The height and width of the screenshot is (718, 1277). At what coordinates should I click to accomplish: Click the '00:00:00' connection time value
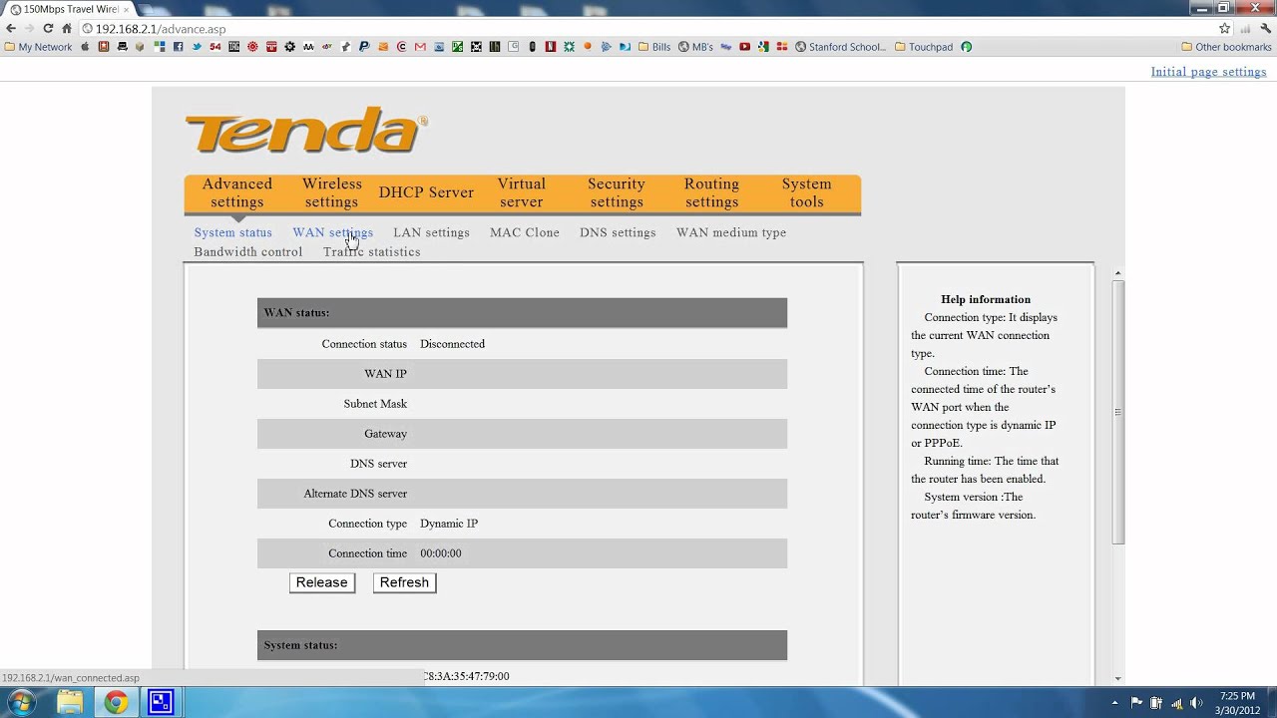tap(441, 553)
